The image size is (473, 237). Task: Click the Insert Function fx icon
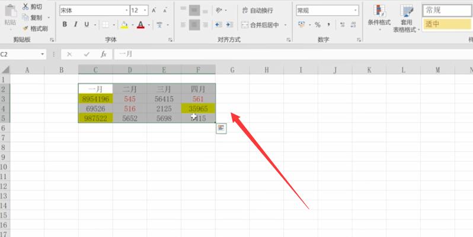(104, 54)
